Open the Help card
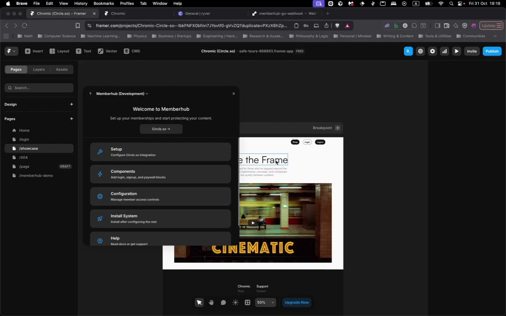Image resolution: width=506 pixels, height=316 pixels. [160, 239]
